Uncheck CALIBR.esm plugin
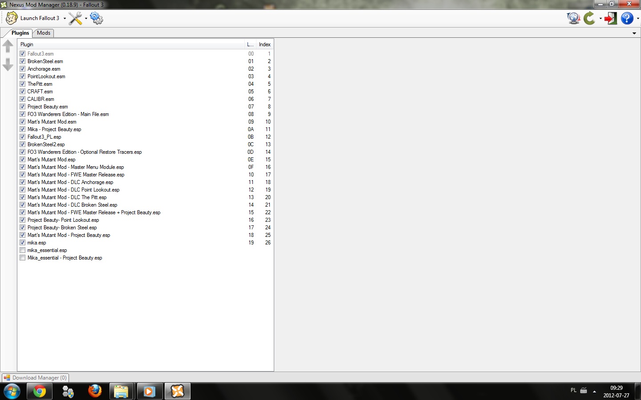 pyautogui.click(x=23, y=99)
